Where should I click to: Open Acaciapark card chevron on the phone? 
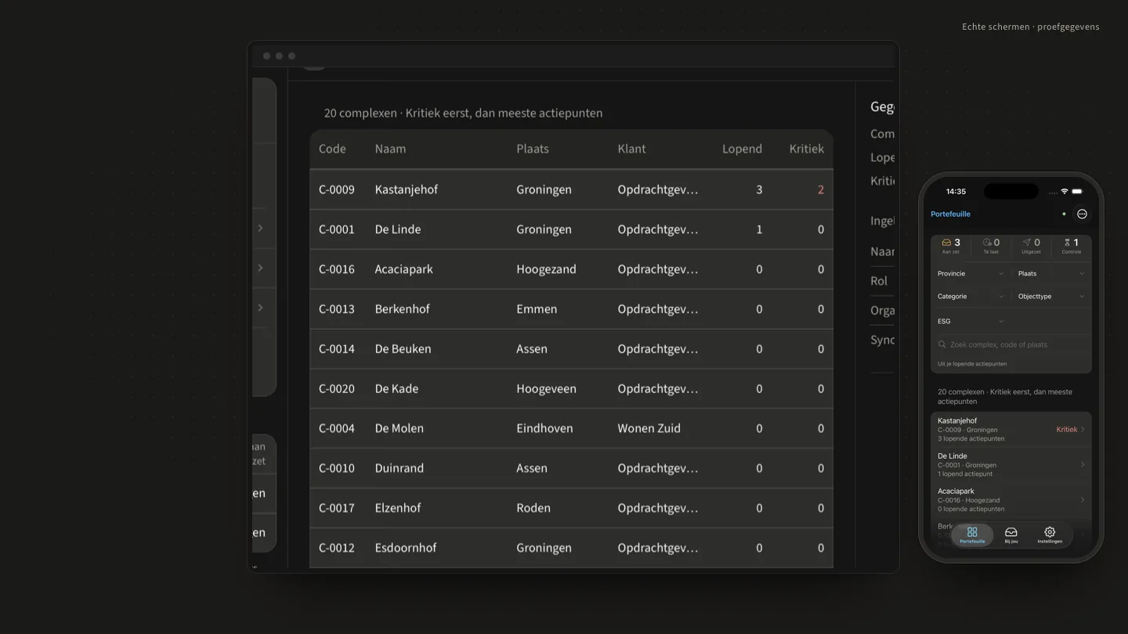tap(1083, 500)
